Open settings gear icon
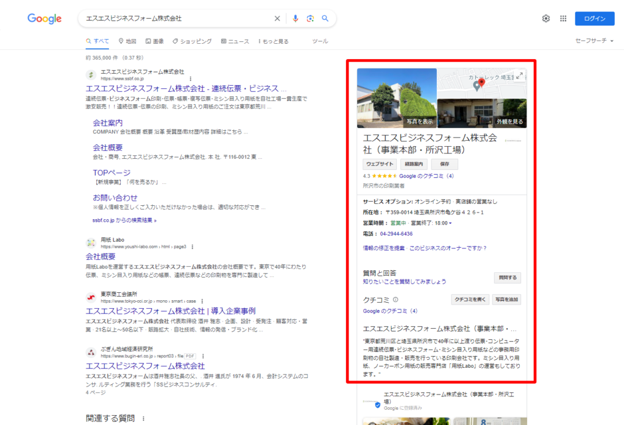 545,18
